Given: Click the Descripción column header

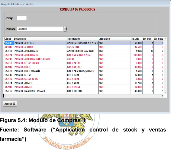Looking at the screenshot, I should [20, 39].
